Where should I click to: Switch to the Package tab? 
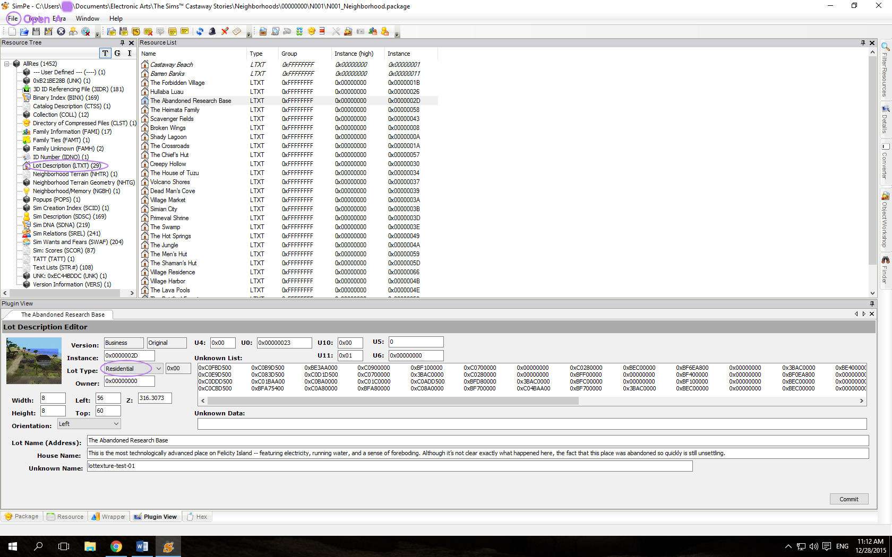22,516
